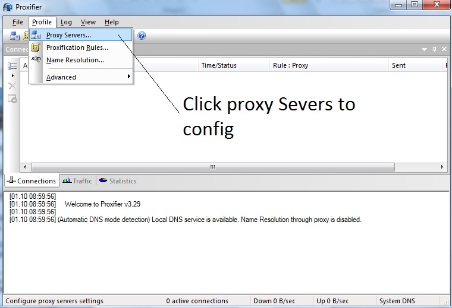Expand the Advanced submenu
The image size is (452, 308).
click(81, 77)
